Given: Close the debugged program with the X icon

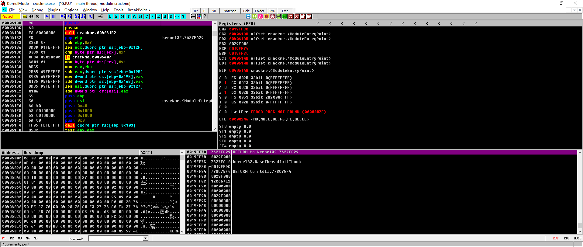Looking at the screenshot, I should (x=37, y=16).
